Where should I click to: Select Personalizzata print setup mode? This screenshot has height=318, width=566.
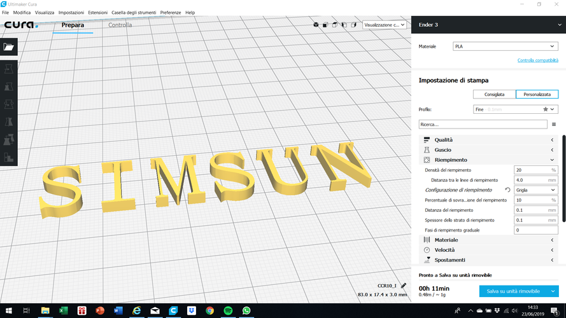click(x=537, y=95)
